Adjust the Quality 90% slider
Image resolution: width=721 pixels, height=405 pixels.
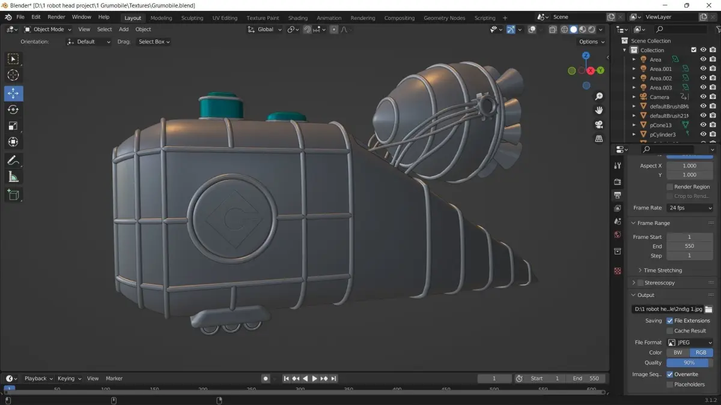690,363
